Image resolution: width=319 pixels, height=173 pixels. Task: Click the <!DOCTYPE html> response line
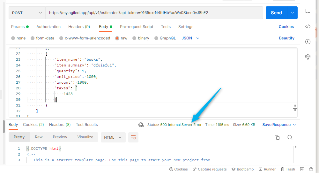(x=43, y=149)
